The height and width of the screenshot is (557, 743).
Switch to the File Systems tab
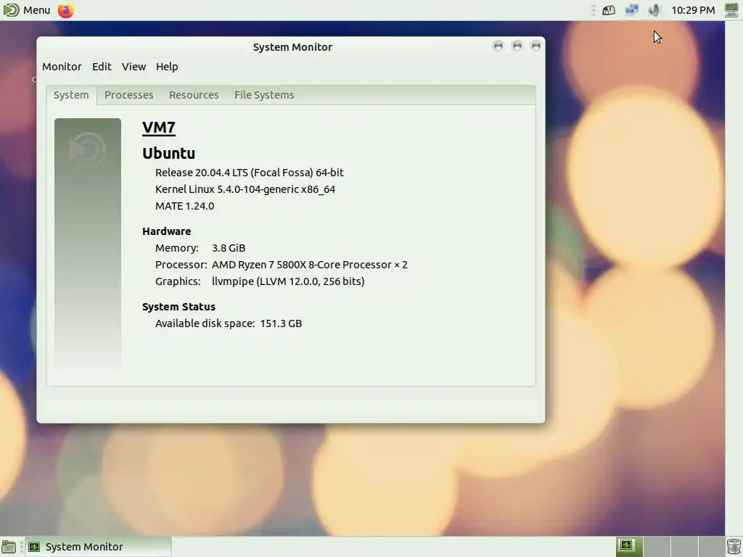[264, 95]
